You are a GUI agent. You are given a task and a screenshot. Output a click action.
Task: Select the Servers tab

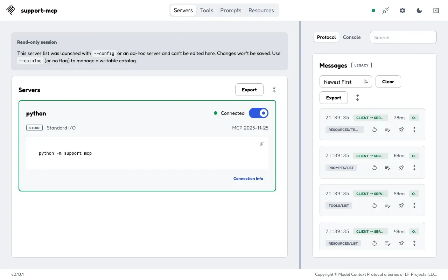[183, 10]
